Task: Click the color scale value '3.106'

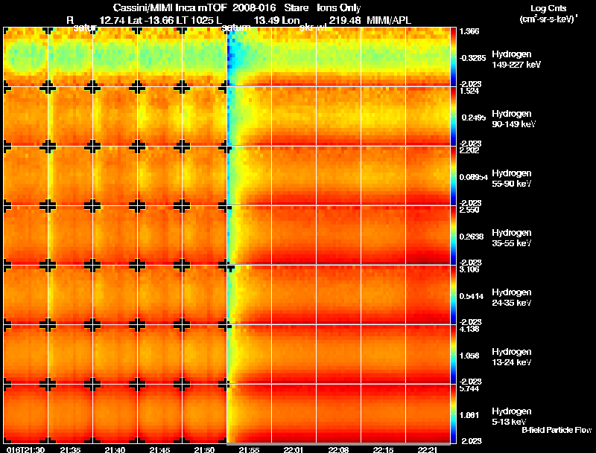Action: pyautogui.click(x=469, y=269)
